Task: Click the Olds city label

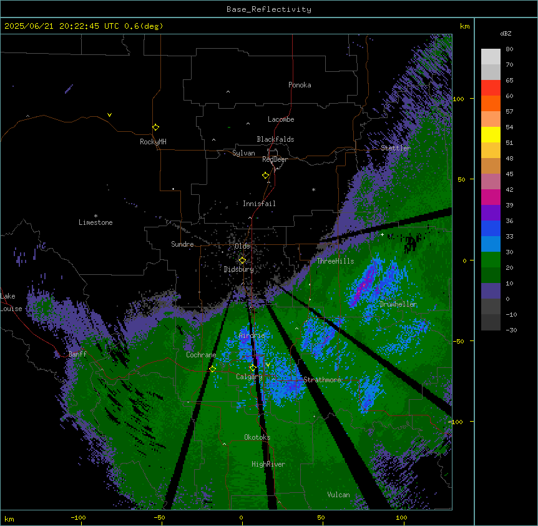Action: tap(242, 246)
